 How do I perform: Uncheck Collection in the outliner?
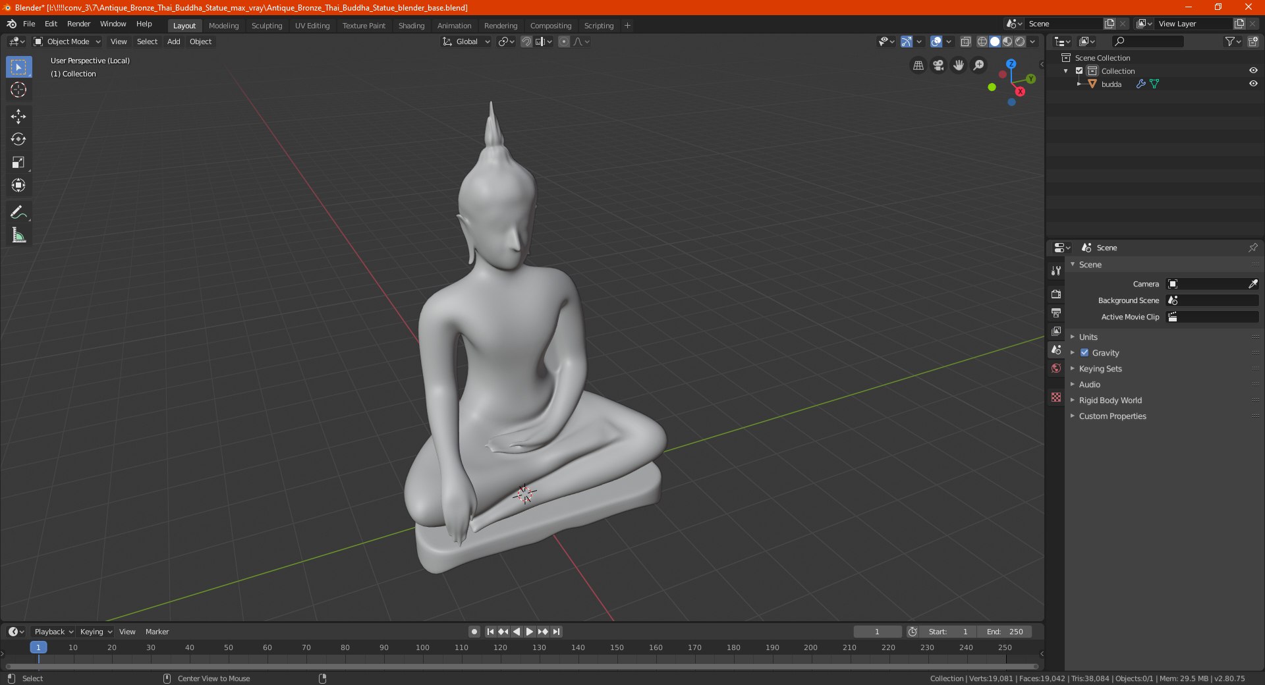1079,70
